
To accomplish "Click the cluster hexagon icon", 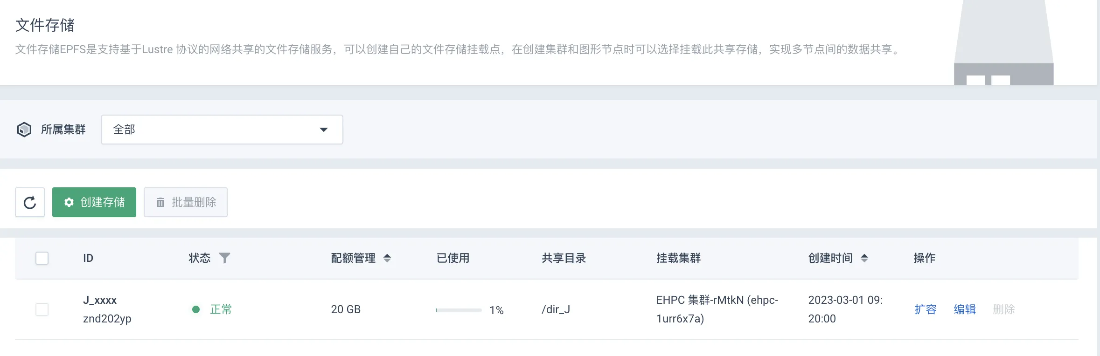I will [x=24, y=130].
